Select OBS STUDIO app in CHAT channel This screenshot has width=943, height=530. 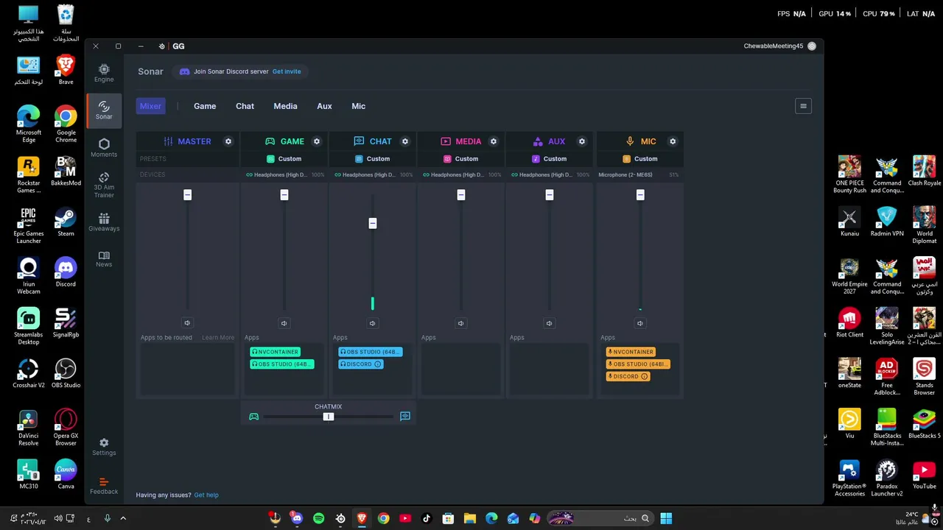[x=371, y=352]
